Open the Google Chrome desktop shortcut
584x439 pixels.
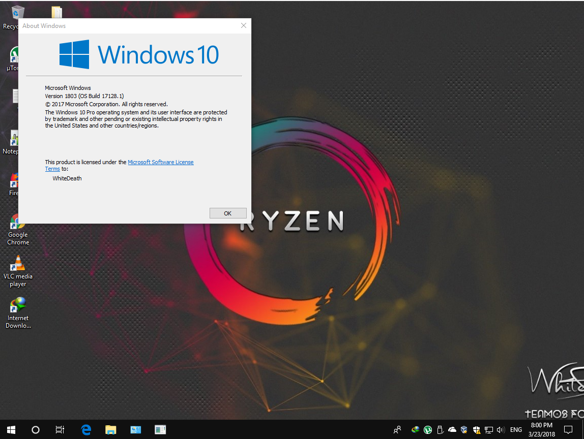click(18, 230)
